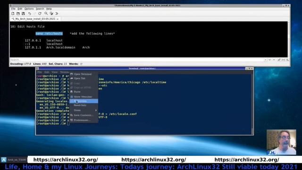Click the Open File folder icon

18,14
